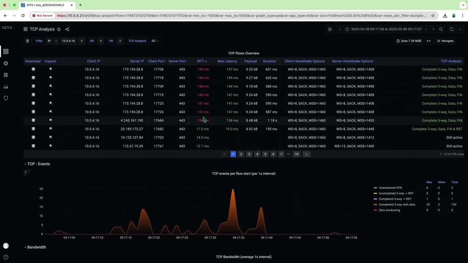Sort by iRTT column header
The width and height of the screenshot is (468, 263).
(202, 61)
